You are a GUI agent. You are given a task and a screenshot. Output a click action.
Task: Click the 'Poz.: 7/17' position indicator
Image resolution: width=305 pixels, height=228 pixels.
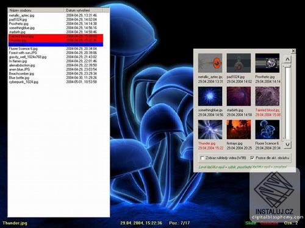coord(179,223)
